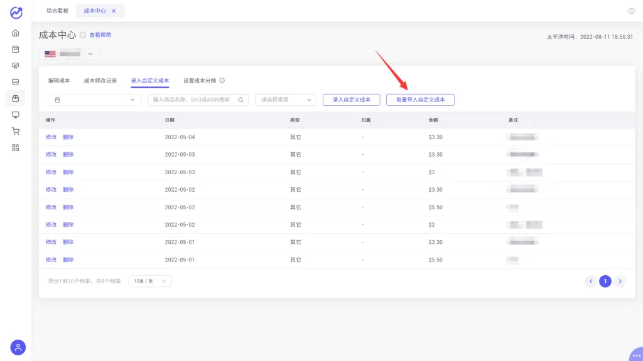
Task: Click the info icon beside 成本中心 title
Action: (x=83, y=35)
